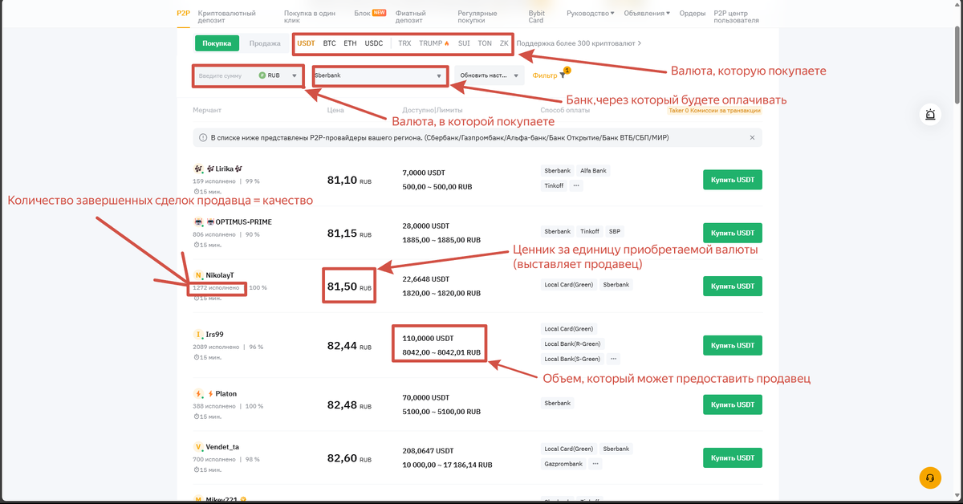Click OPTIMUS-PRIME merchant avatar
This screenshot has width=963, height=504.
(x=198, y=222)
